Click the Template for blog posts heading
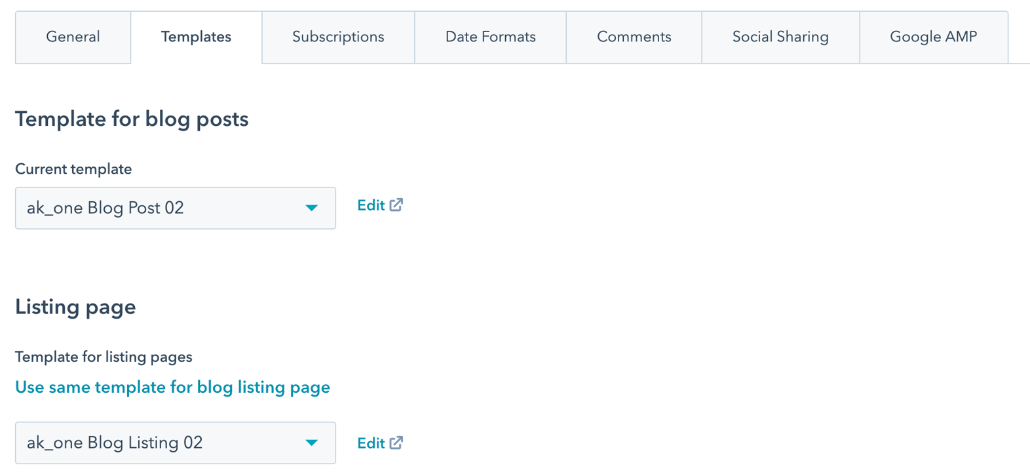This screenshot has height=476, width=1030. 132,119
